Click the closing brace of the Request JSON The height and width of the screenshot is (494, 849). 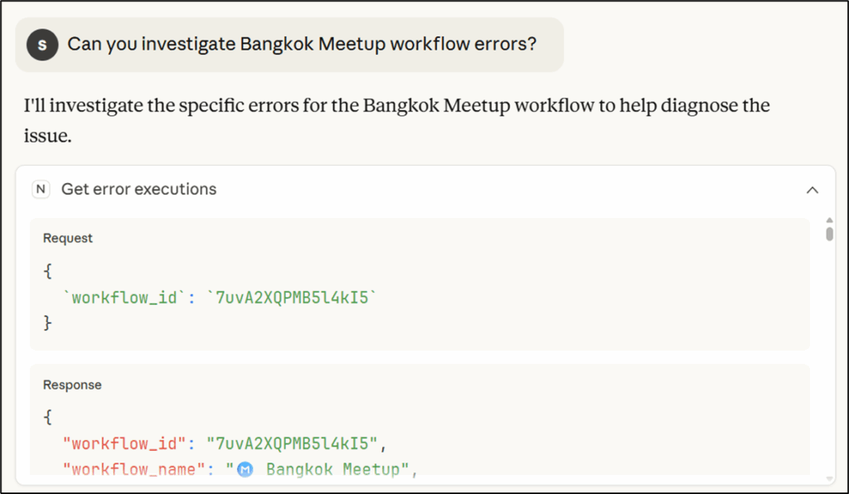[x=47, y=323]
